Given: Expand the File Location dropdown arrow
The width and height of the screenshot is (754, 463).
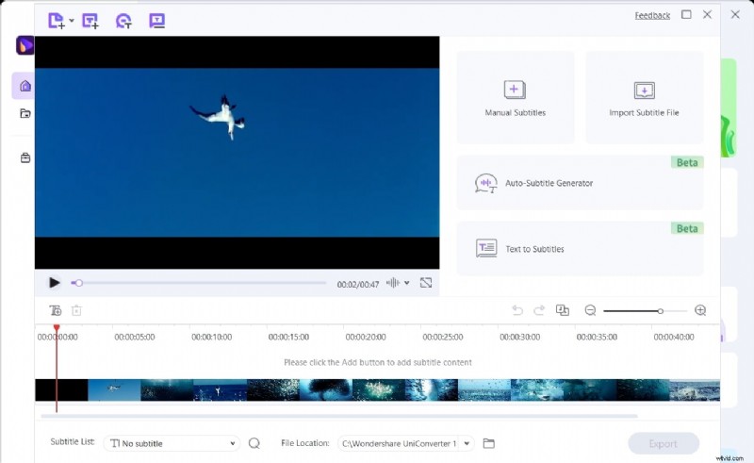Looking at the screenshot, I should [x=467, y=443].
